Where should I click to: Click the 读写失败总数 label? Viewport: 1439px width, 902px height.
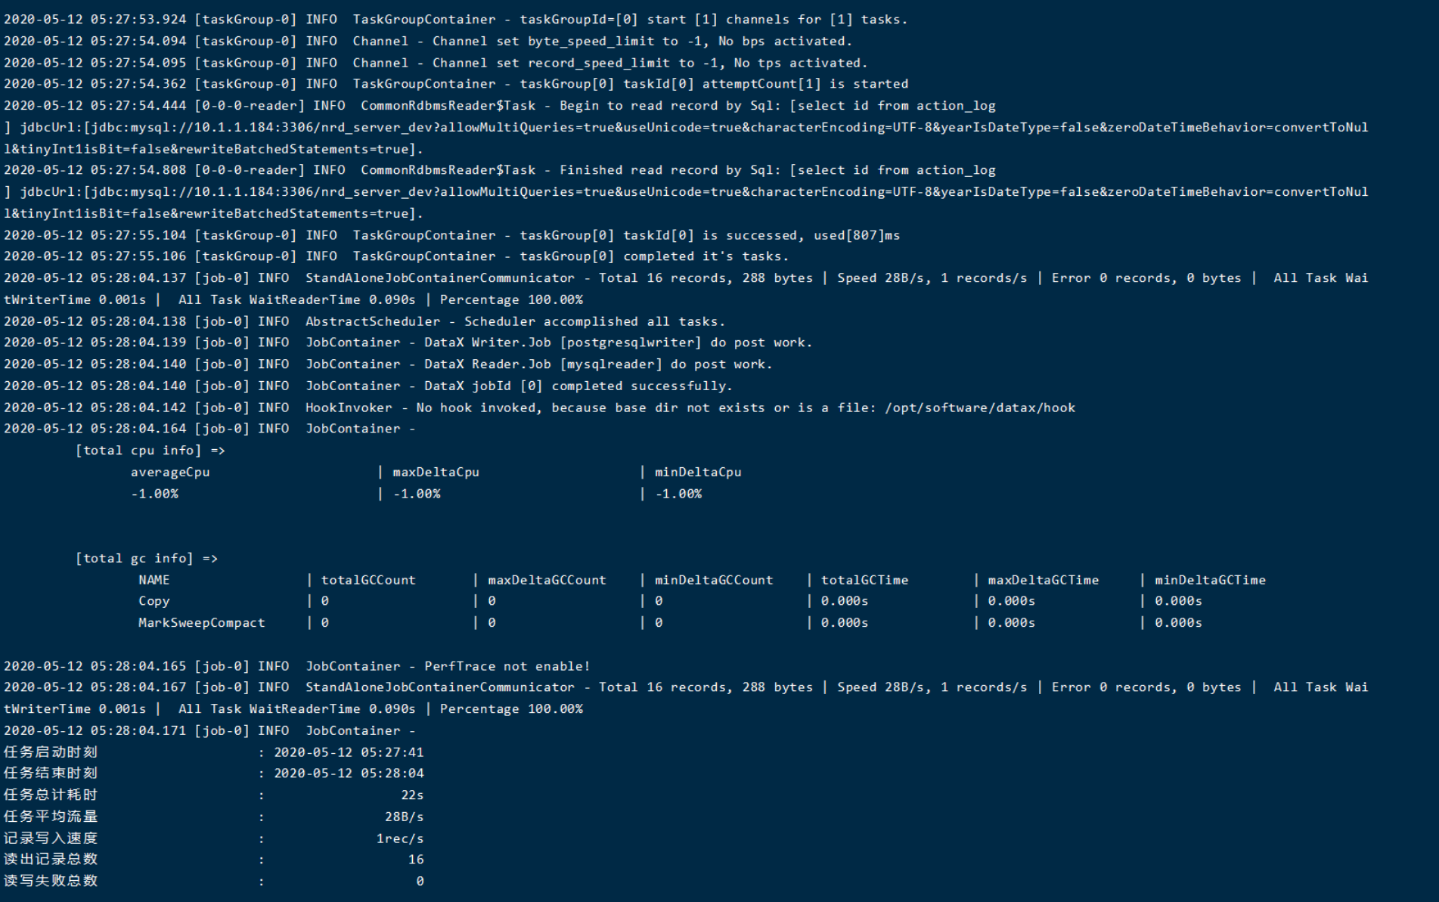[51, 881]
